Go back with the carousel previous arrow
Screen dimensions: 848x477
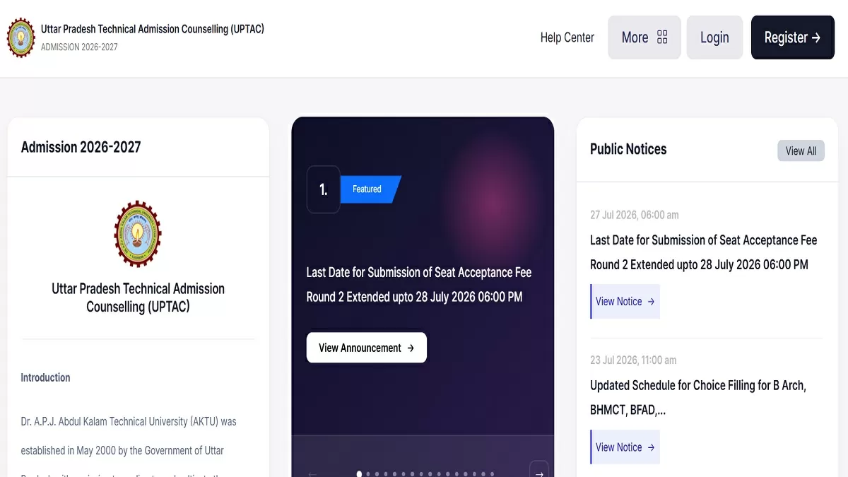pyautogui.click(x=313, y=473)
